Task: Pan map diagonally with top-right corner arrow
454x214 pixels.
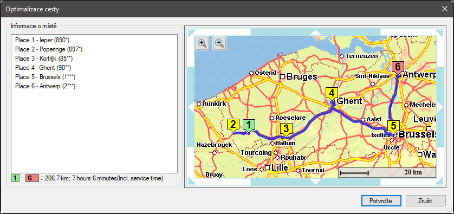Action: 440,32
